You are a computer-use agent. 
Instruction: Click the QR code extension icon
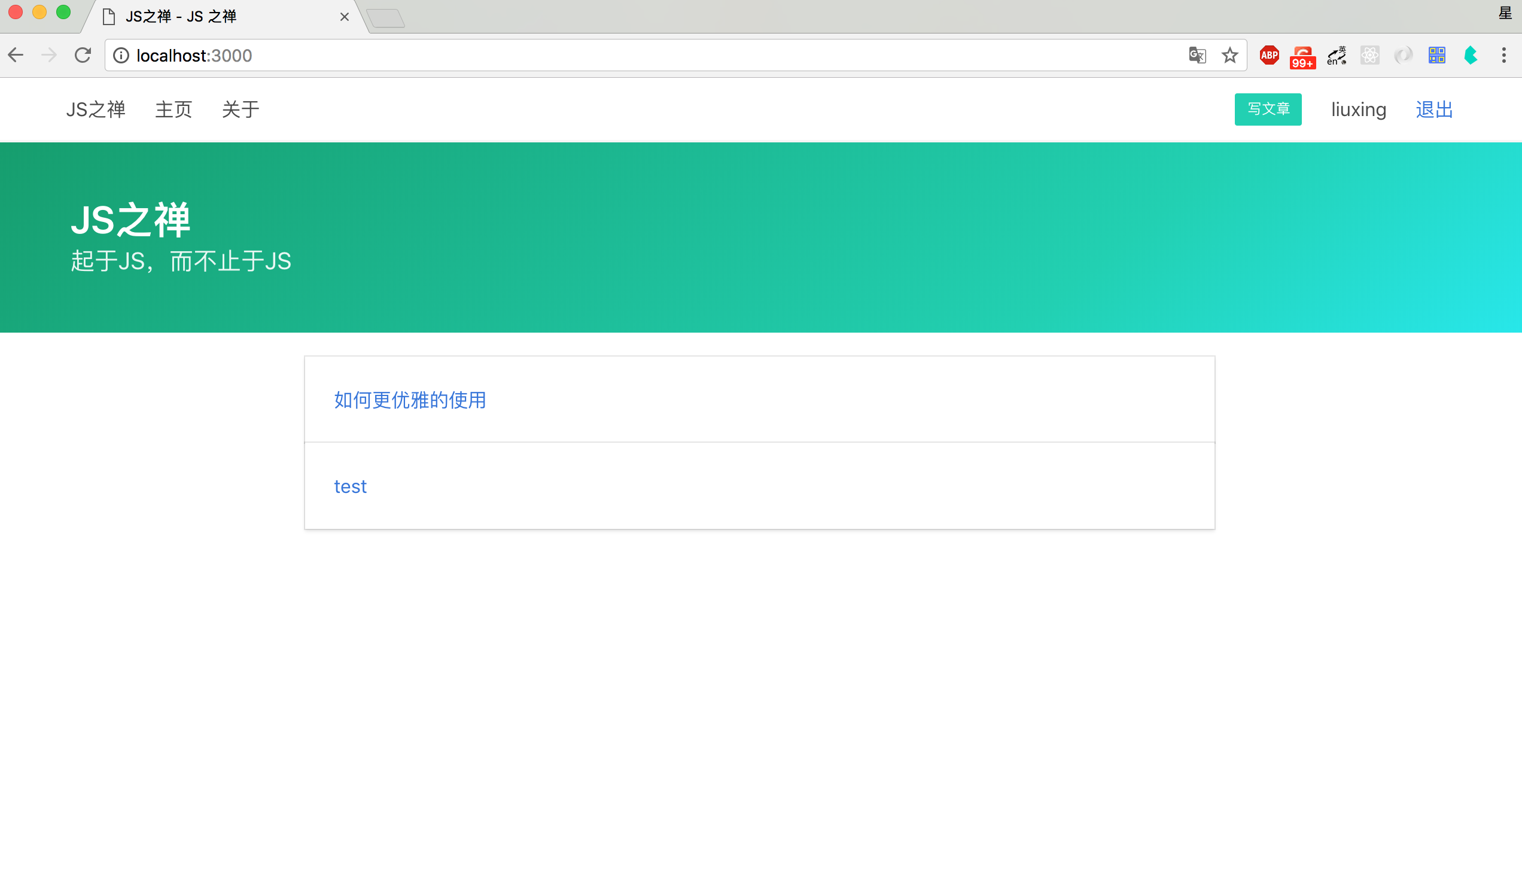pyautogui.click(x=1437, y=56)
